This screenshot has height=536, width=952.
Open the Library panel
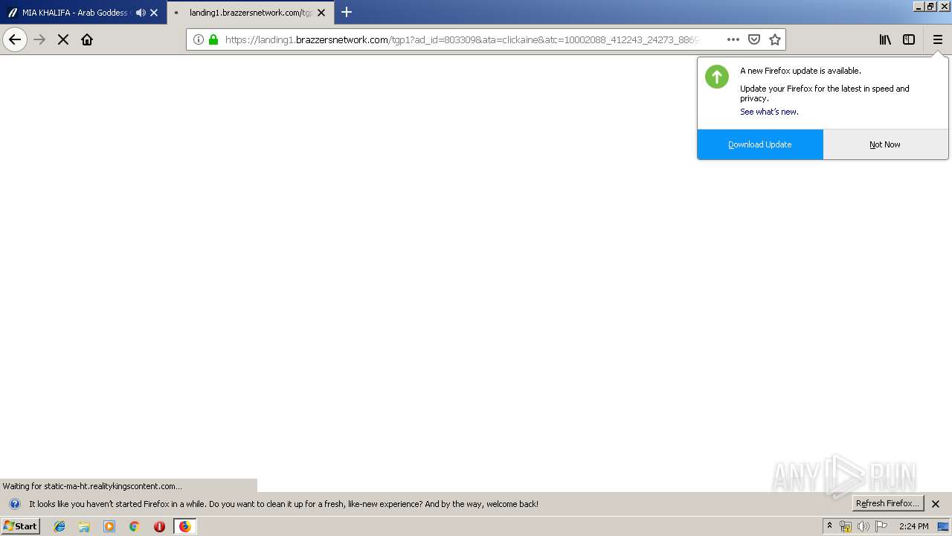tap(885, 39)
